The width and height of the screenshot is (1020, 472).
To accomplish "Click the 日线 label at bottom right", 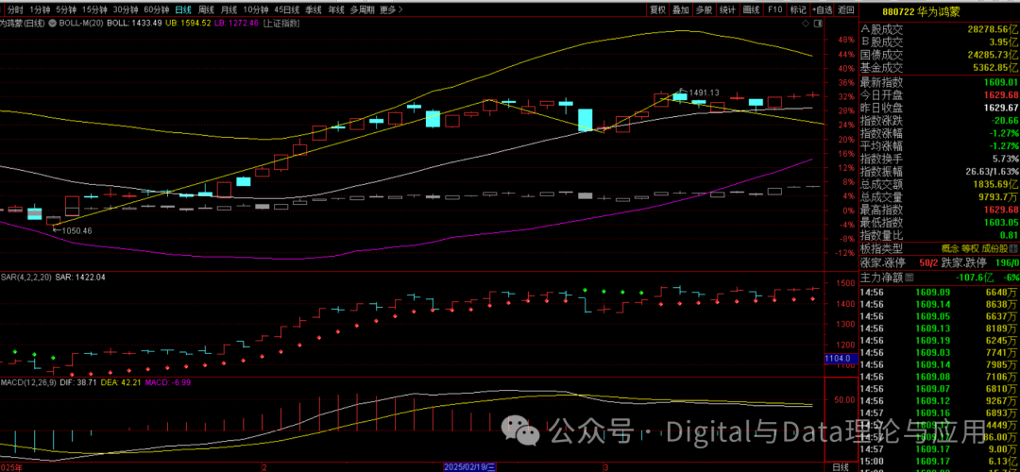I will click(x=841, y=466).
